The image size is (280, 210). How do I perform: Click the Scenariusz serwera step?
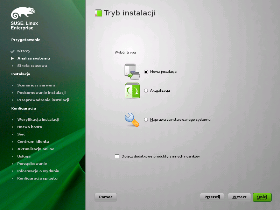coord(36,85)
